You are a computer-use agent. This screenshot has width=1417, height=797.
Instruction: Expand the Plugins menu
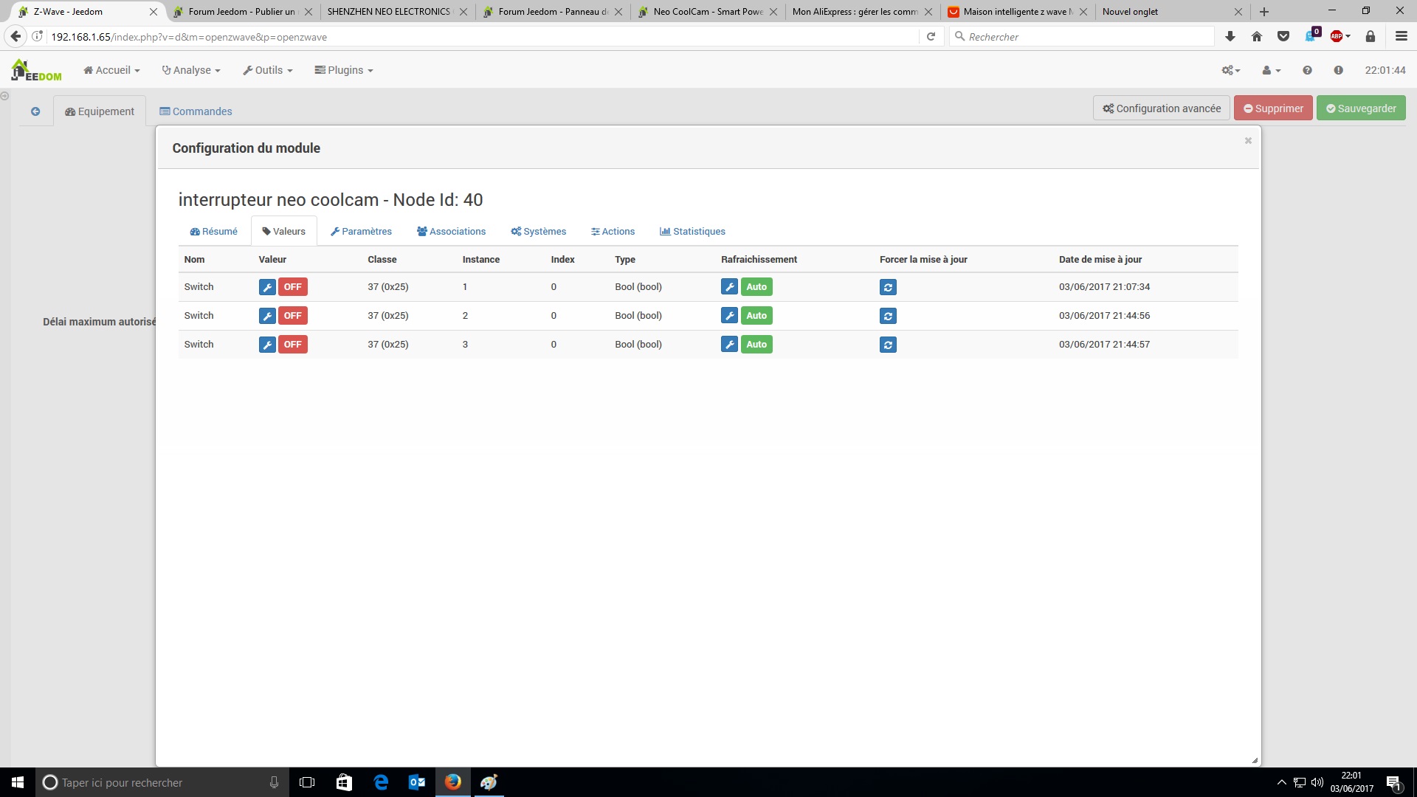point(344,70)
